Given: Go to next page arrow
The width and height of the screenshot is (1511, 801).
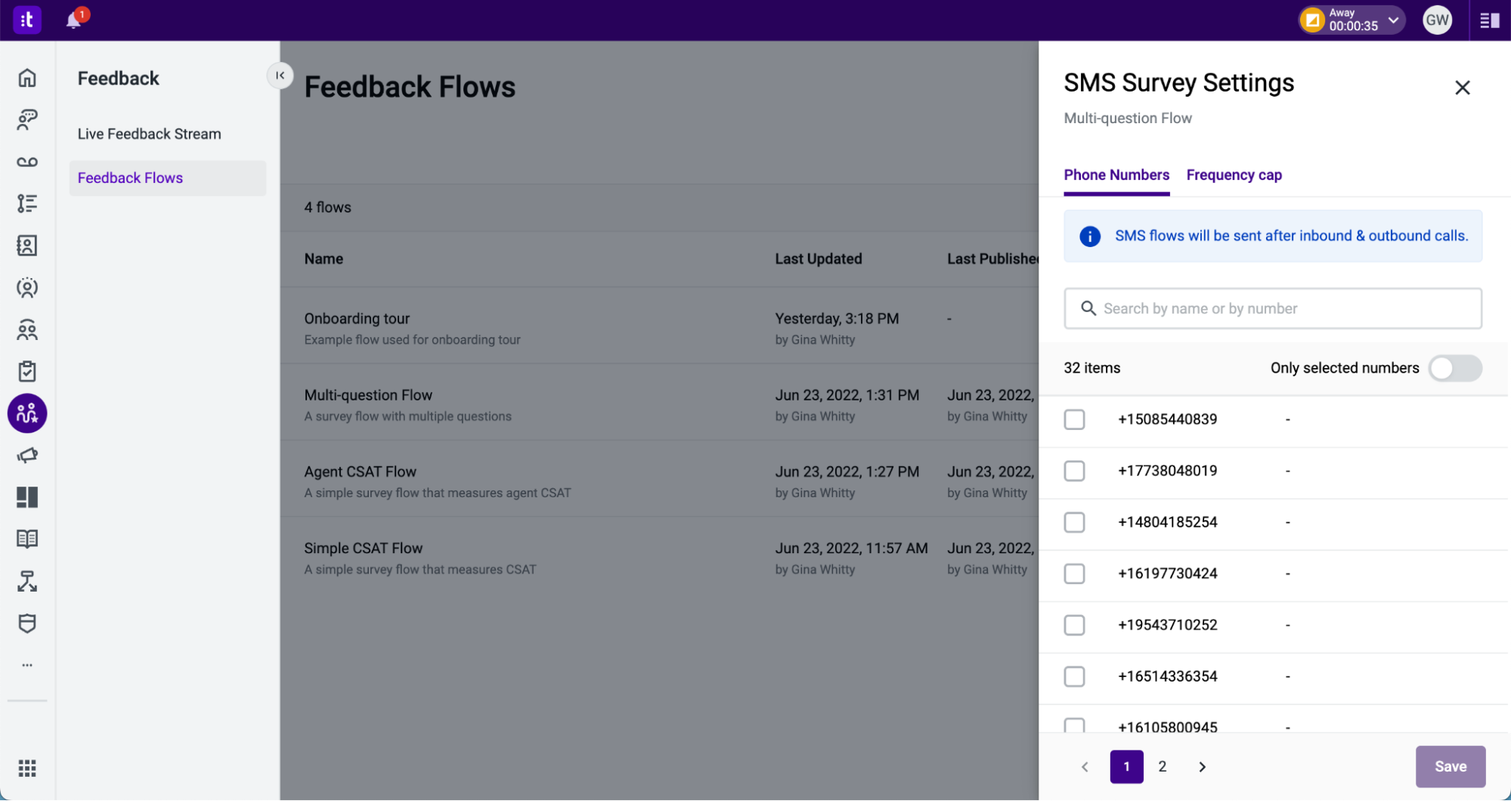Looking at the screenshot, I should (x=1202, y=767).
